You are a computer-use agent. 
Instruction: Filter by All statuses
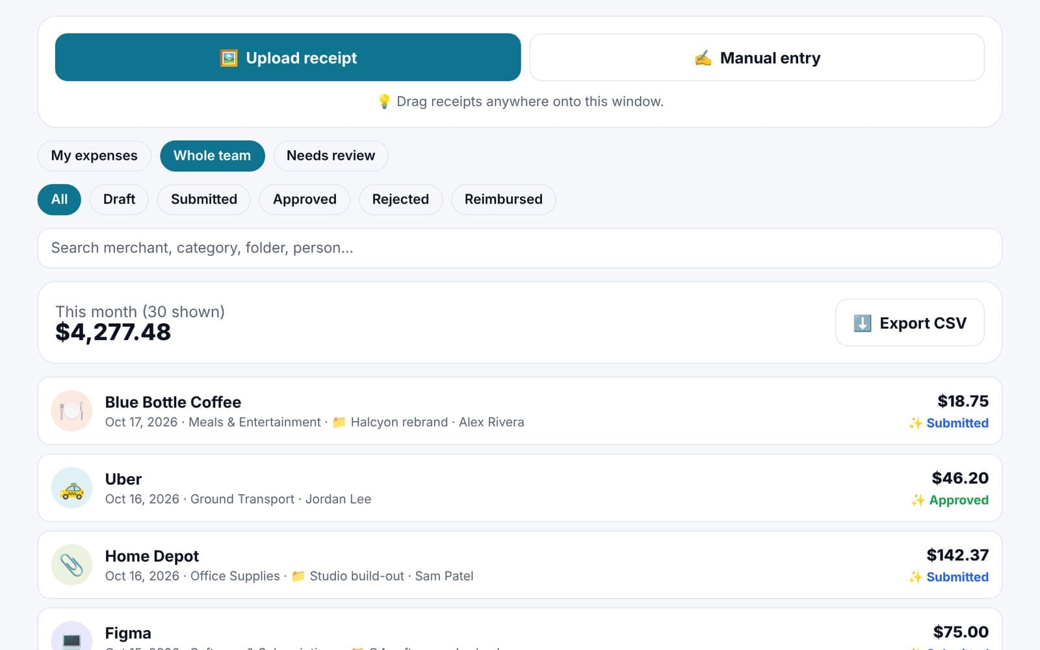tap(59, 200)
